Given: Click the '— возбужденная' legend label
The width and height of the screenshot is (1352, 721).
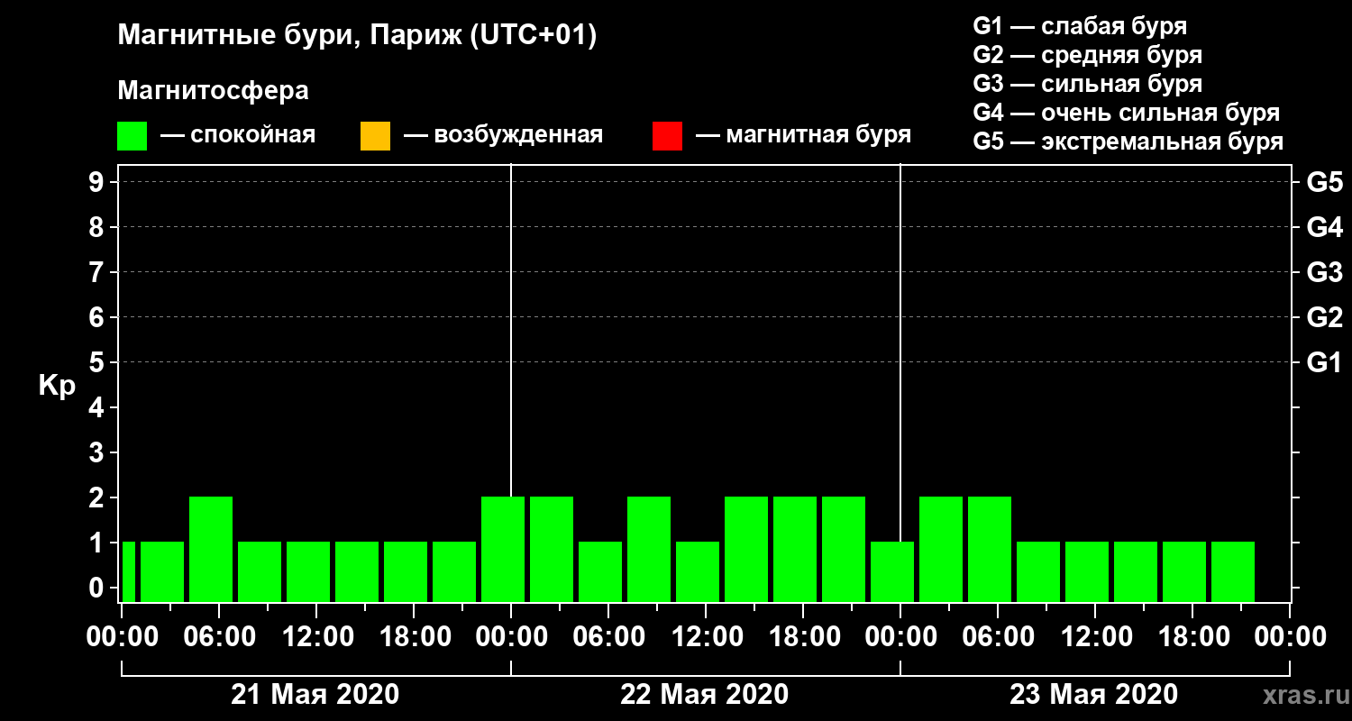Looking at the screenshot, I should click(x=503, y=135).
